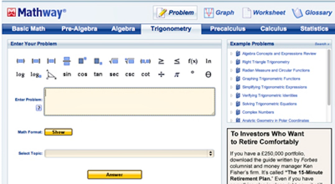The width and height of the screenshot is (335, 184).
Task: Open the Select Topic dropdown
Action: pyautogui.click(x=130, y=153)
